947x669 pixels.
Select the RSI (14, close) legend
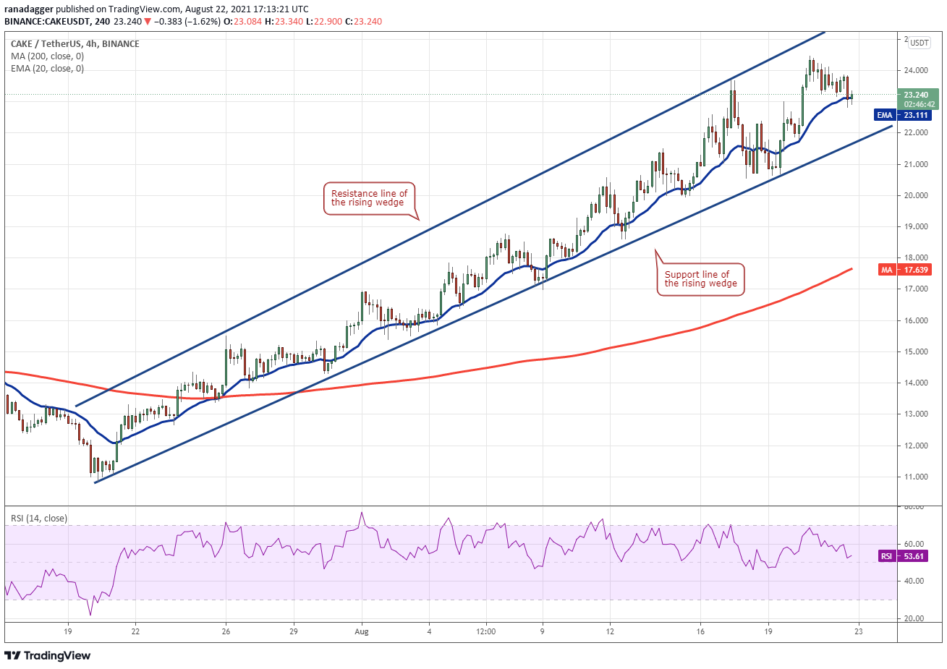[x=38, y=518]
